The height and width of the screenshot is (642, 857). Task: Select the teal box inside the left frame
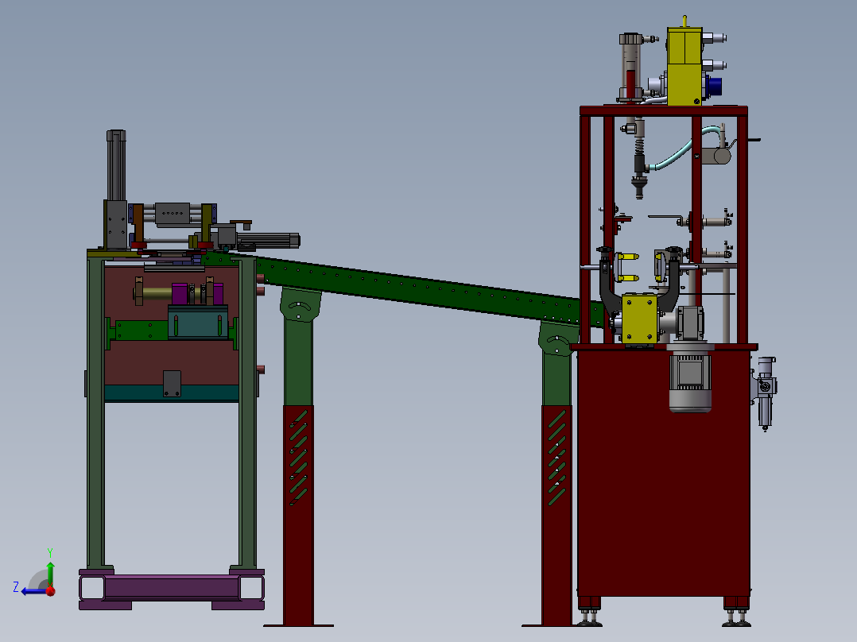198,323
